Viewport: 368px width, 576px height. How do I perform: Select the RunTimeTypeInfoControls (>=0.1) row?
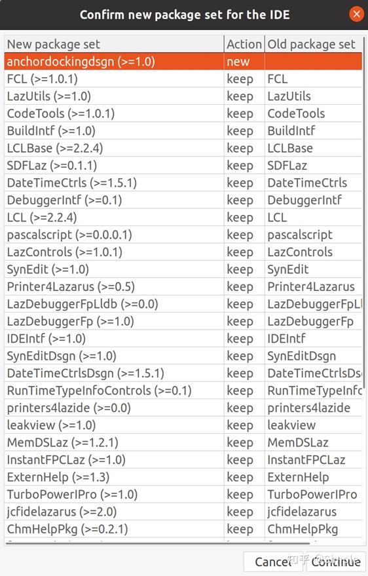point(183,391)
